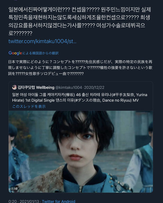Open the 김타쿠닷컴 Wellbeing profile avatar
This screenshot has width=163, height=203.
pos(14,87)
